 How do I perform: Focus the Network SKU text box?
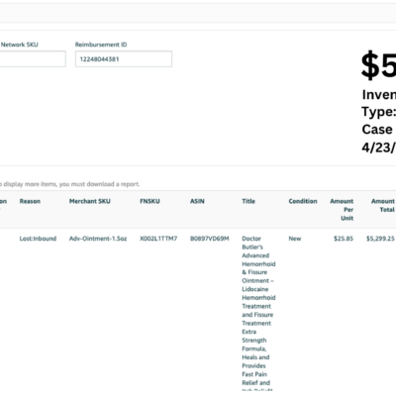click(x=33, y=59)
